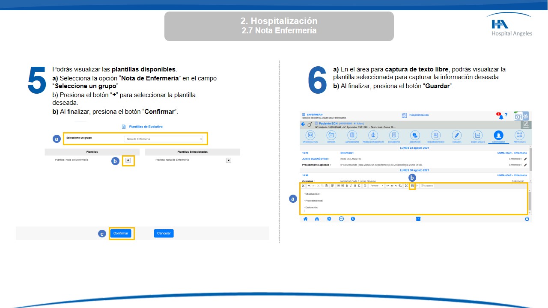Open the settings gear in the bottom bar
The width and height of the screenshot is (548, 308).
coord(329,219)
